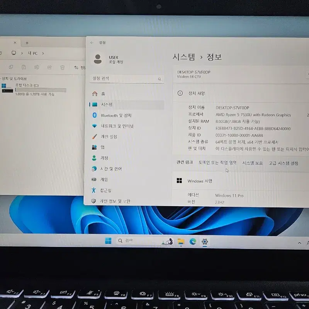Open the Accessibility settings page
Image resolution: width=309 pixels, height=309 pixels.
tap(127, 190)
